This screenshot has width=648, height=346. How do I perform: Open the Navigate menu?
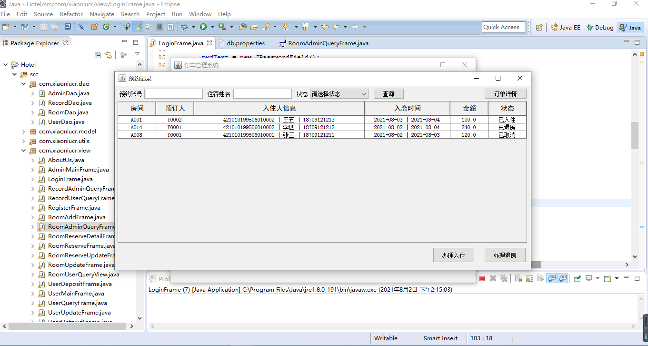click(x=102, y=14)
